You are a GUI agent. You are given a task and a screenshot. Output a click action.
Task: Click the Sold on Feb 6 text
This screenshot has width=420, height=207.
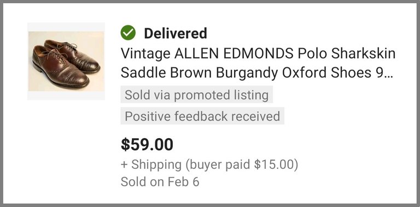tap(160, 182)
